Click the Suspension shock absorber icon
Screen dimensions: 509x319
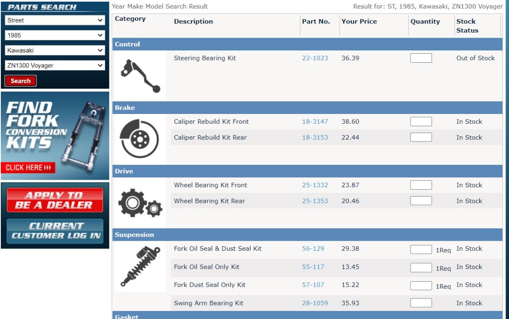coord(140,267)
